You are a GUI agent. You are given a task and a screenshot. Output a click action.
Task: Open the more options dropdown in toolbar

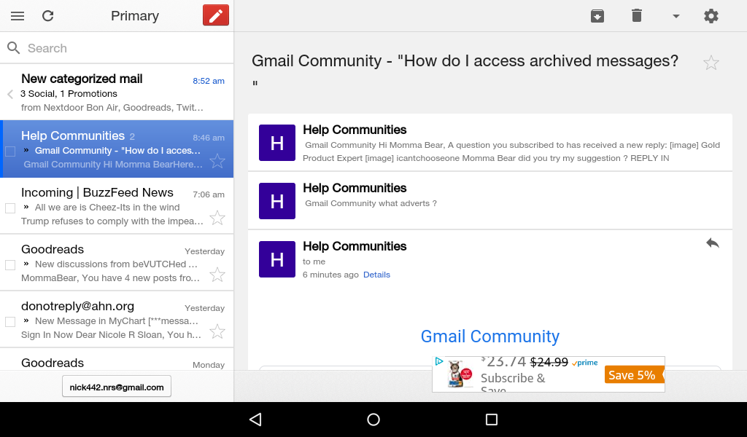pyautogui.click(x=676, y=15)
